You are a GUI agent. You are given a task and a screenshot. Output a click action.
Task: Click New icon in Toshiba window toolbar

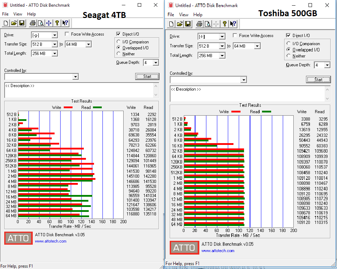(x=171, y=24)
